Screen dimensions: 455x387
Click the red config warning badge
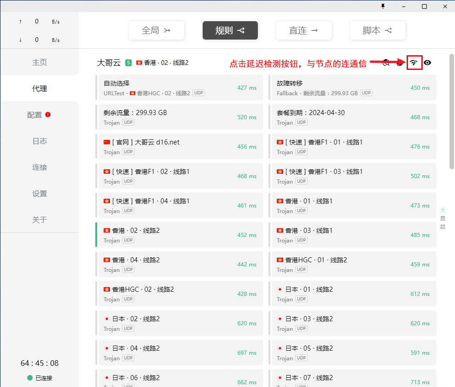point(48,115)
